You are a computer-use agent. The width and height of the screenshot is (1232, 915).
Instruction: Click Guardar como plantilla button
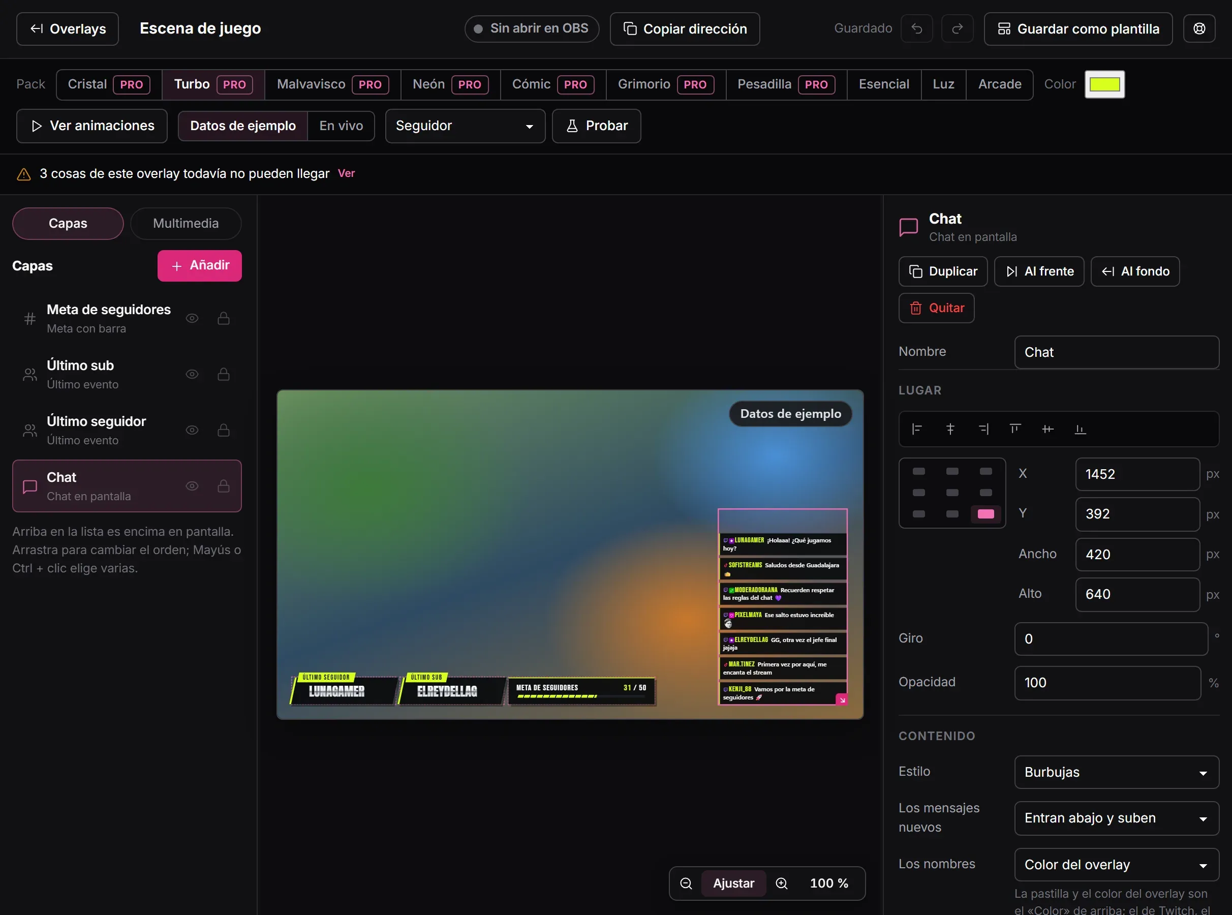coord(1078,29)
